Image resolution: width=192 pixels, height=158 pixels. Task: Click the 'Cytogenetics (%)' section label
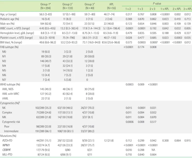pyautogui.click(x=10, y=103)
